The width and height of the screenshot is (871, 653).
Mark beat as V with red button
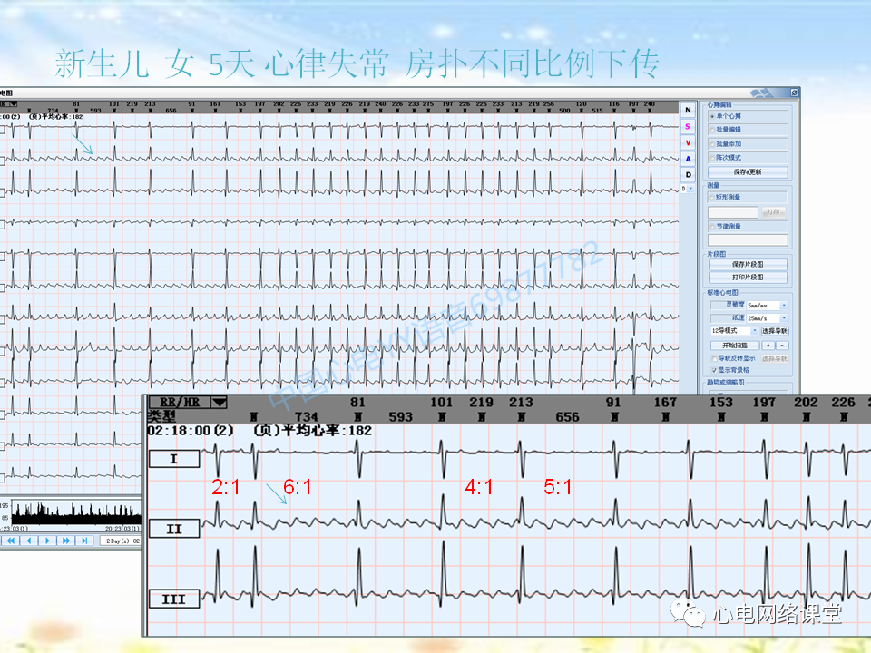[688, 142]
